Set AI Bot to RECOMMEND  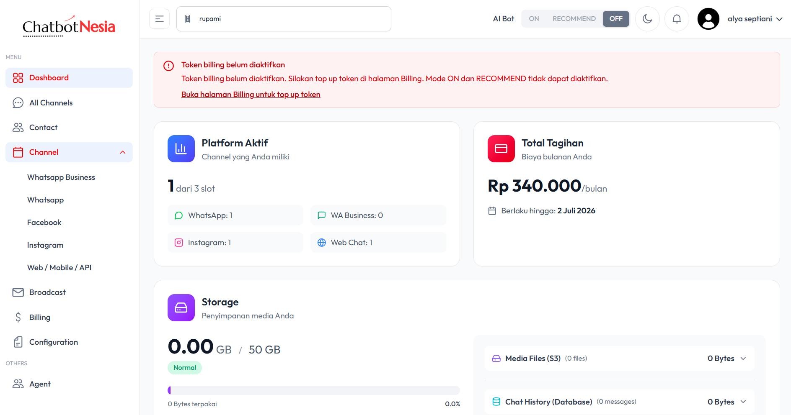click(574, 19)
